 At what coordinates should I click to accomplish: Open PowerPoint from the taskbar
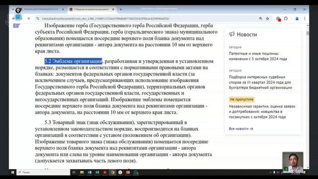[128, 173]
